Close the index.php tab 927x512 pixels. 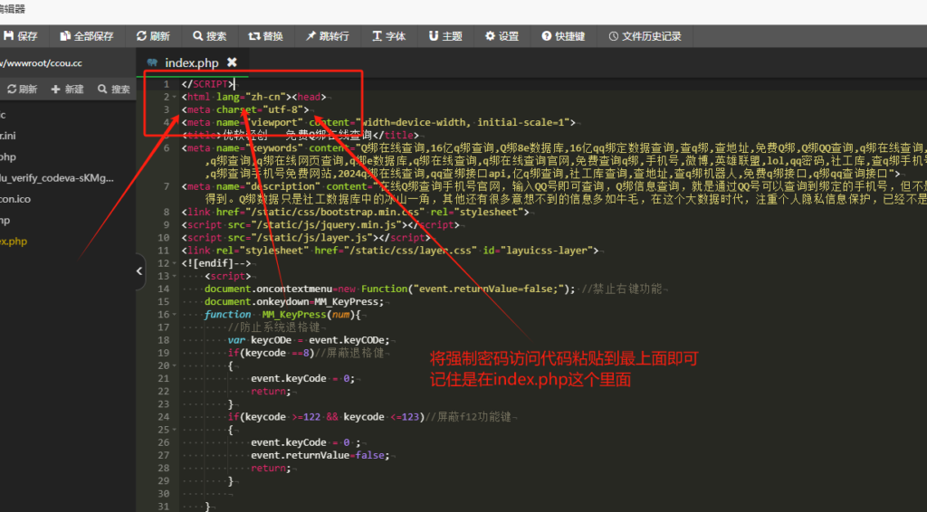232,62
